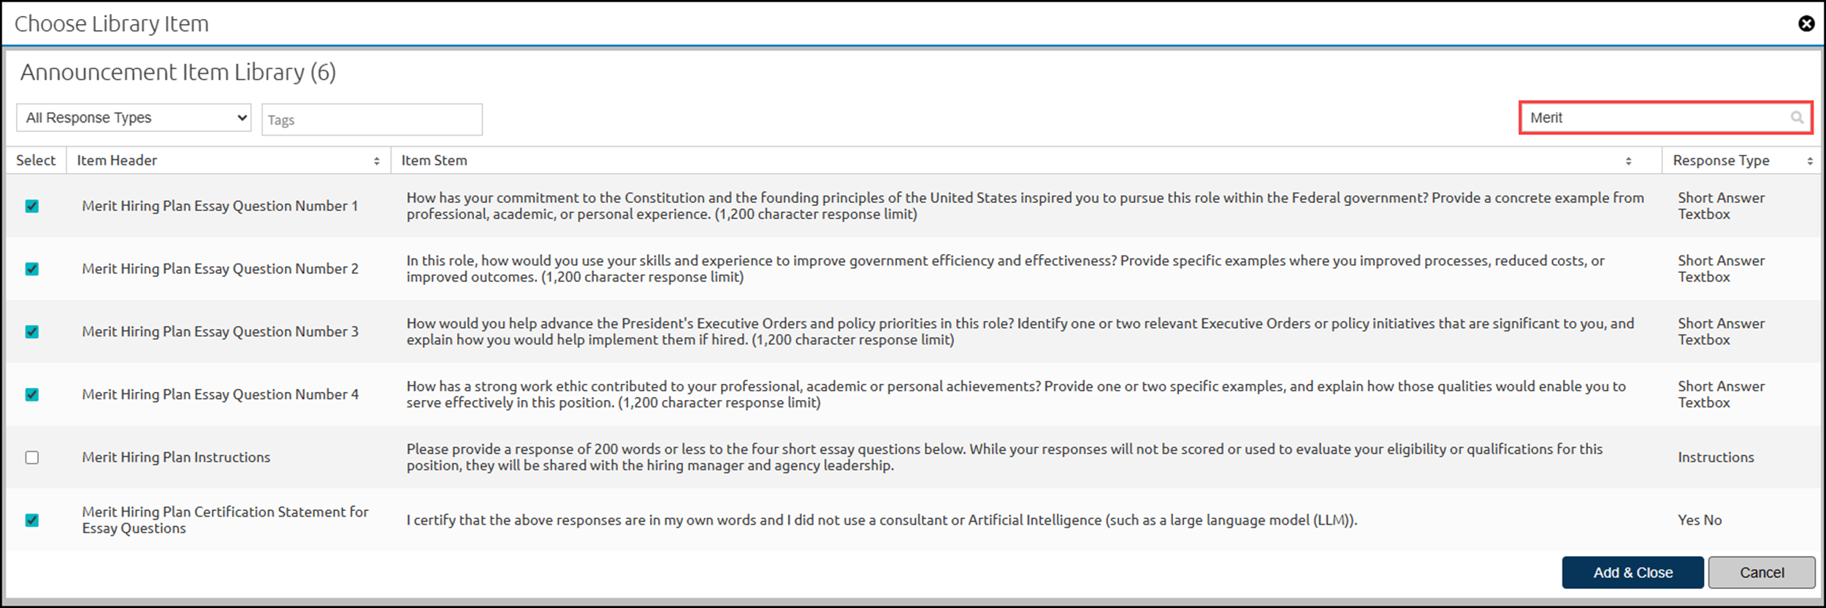The image size is (1826, 608).
Task: Click the stem about improving government efficiency
Action: tap(1006, 269)
